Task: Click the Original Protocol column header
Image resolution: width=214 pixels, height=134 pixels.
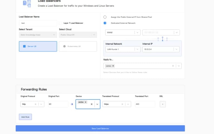Action: (x=28, y=96)
